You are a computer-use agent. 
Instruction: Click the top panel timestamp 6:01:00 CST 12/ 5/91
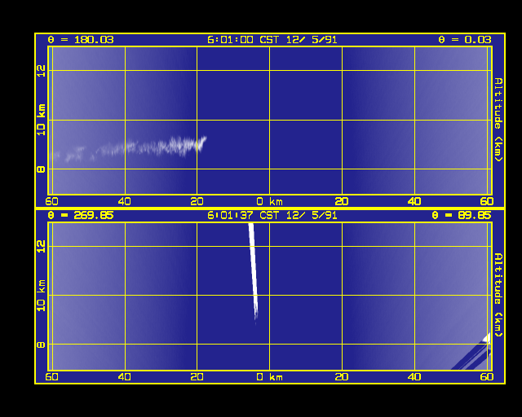(x=272, y=40)
